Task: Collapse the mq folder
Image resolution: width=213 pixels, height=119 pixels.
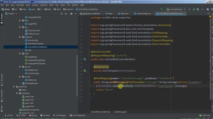Action: [20, 27]
